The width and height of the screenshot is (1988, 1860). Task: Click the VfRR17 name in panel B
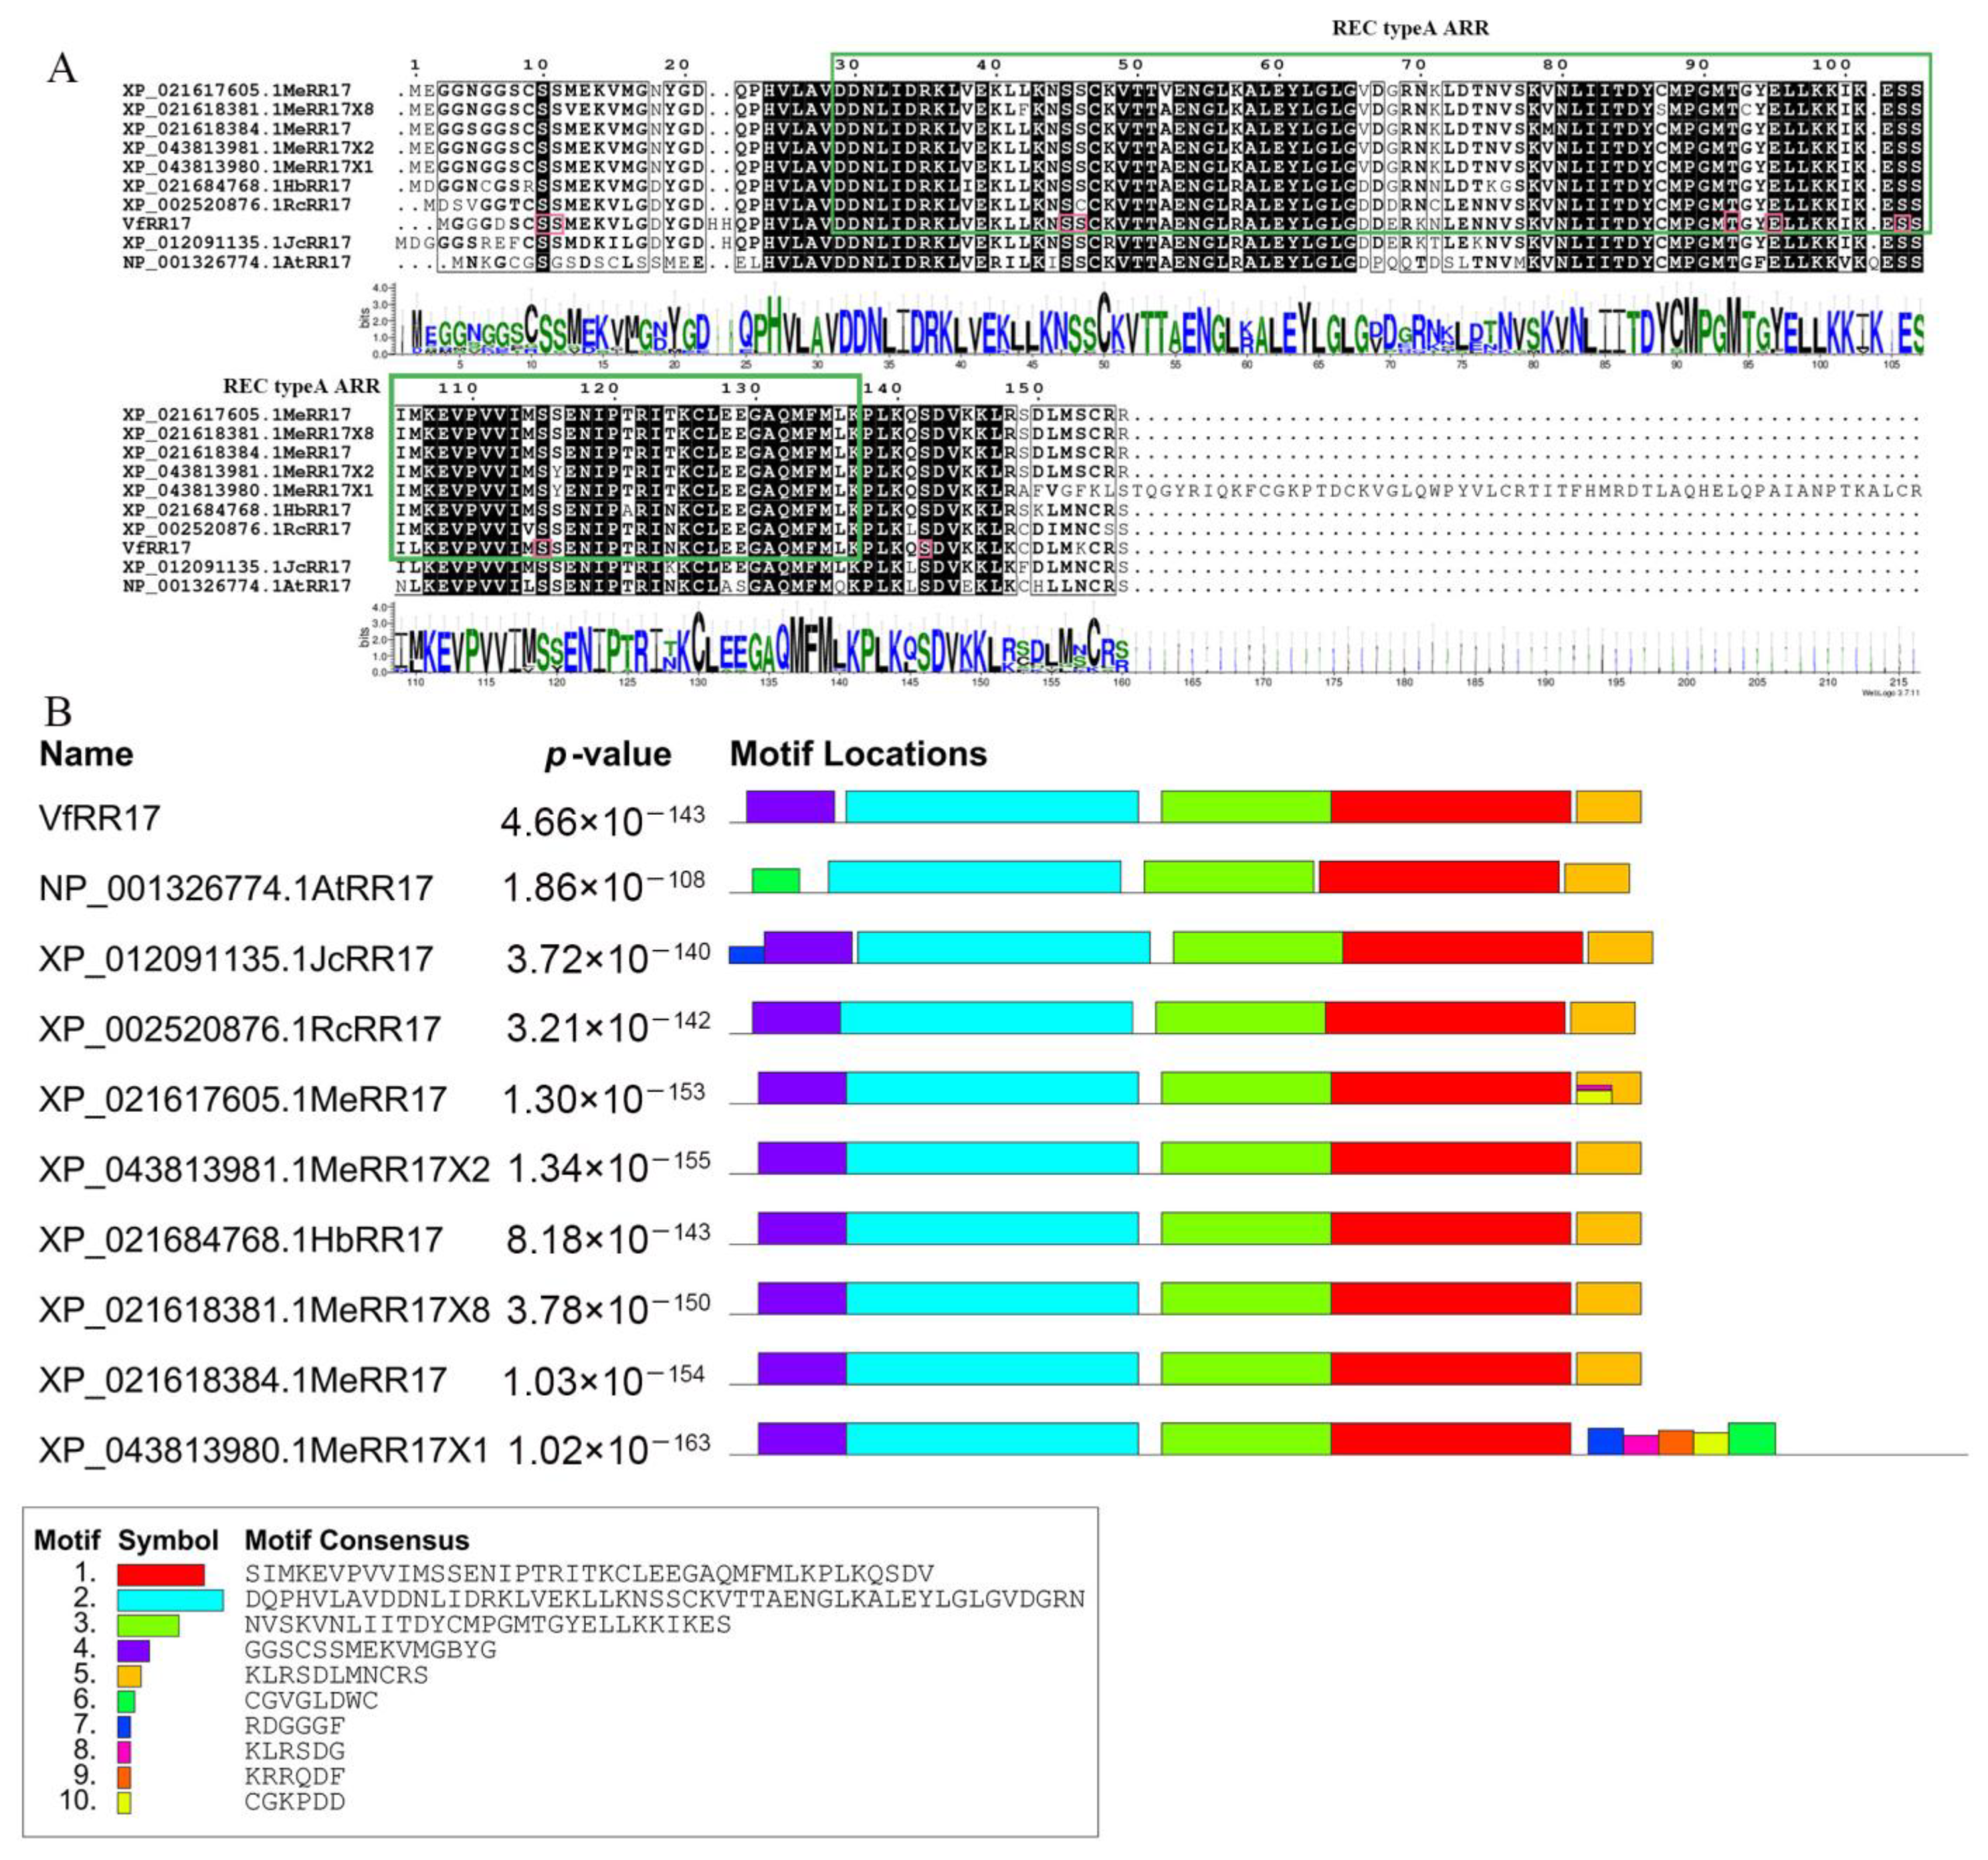[x=100, y=819]
